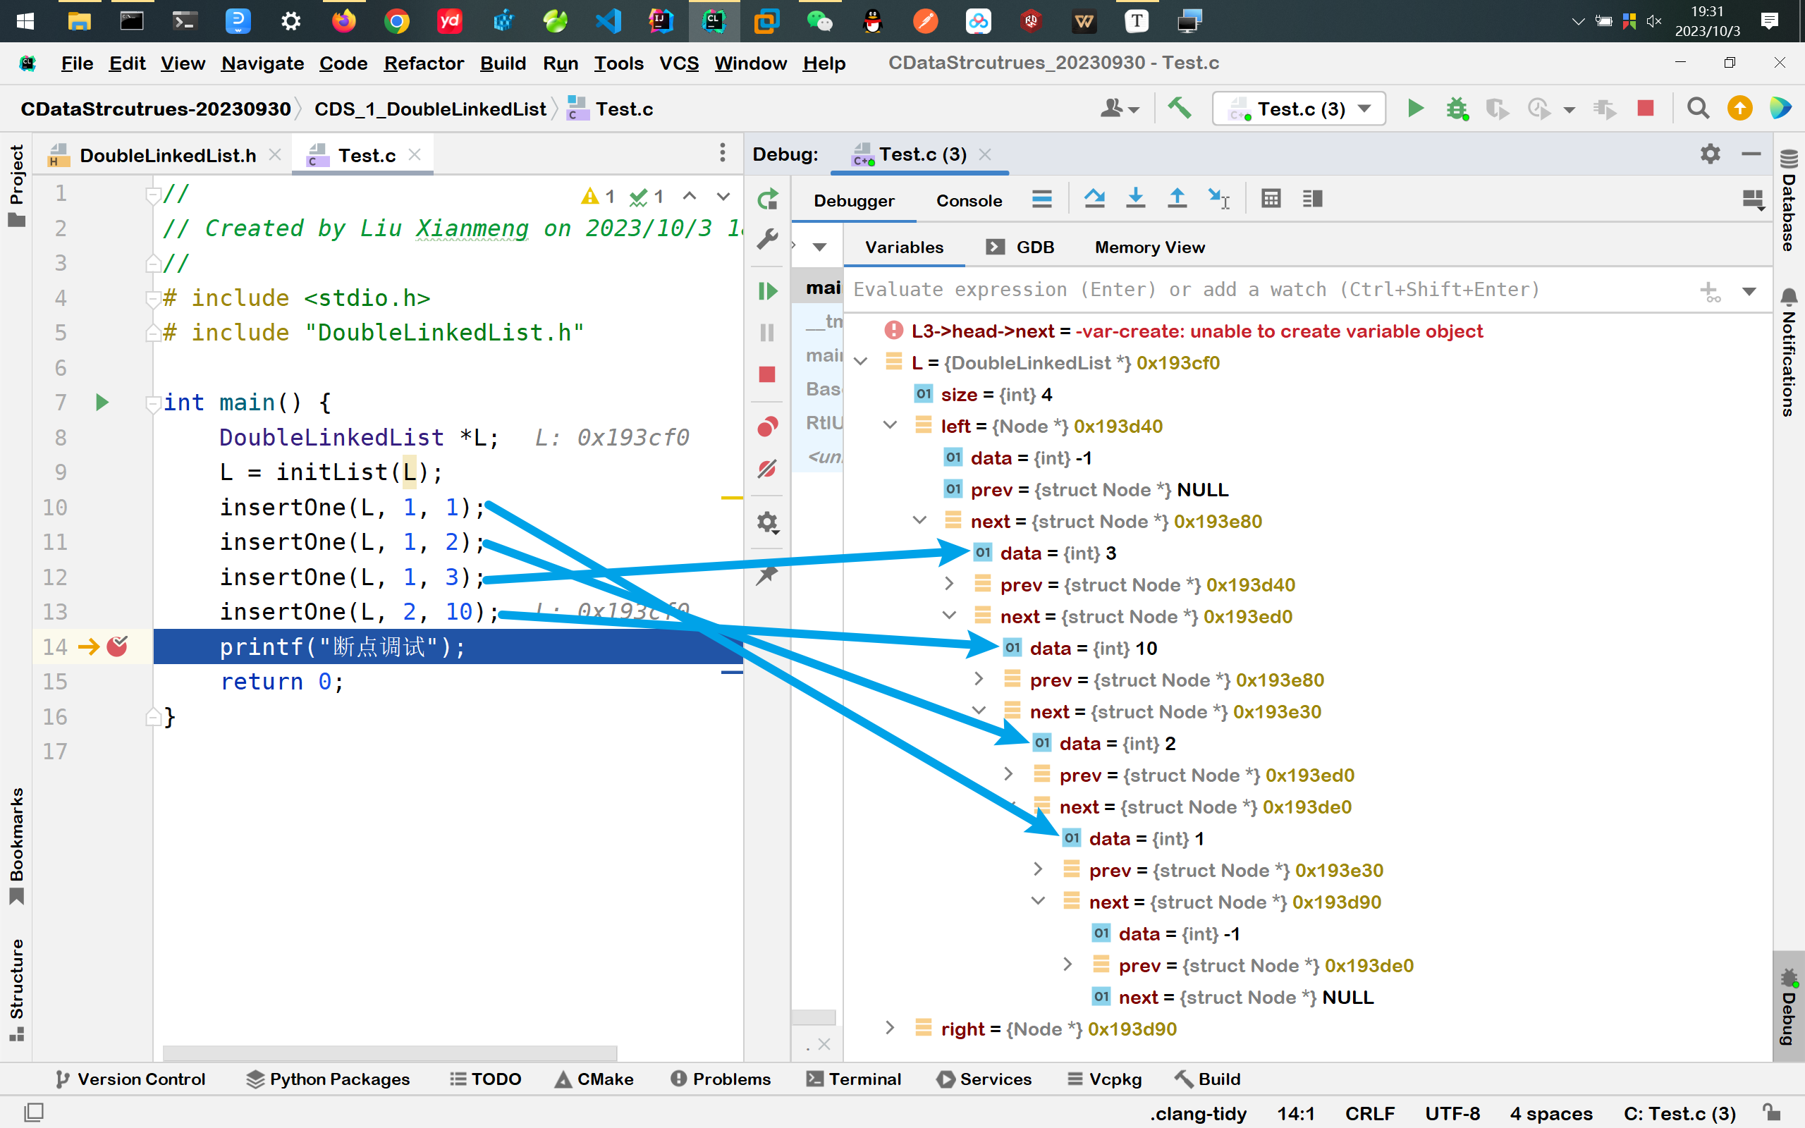Click the UTF-8 encoding status
1805x1128 pixels.
1452,1113
